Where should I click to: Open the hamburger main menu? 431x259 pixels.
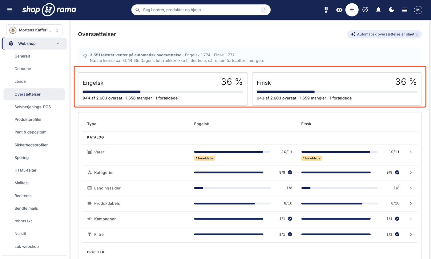10,10
